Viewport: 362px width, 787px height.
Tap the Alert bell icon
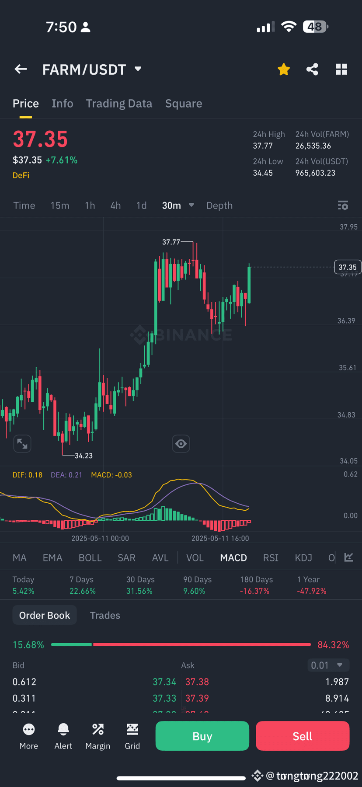point(63,736)
